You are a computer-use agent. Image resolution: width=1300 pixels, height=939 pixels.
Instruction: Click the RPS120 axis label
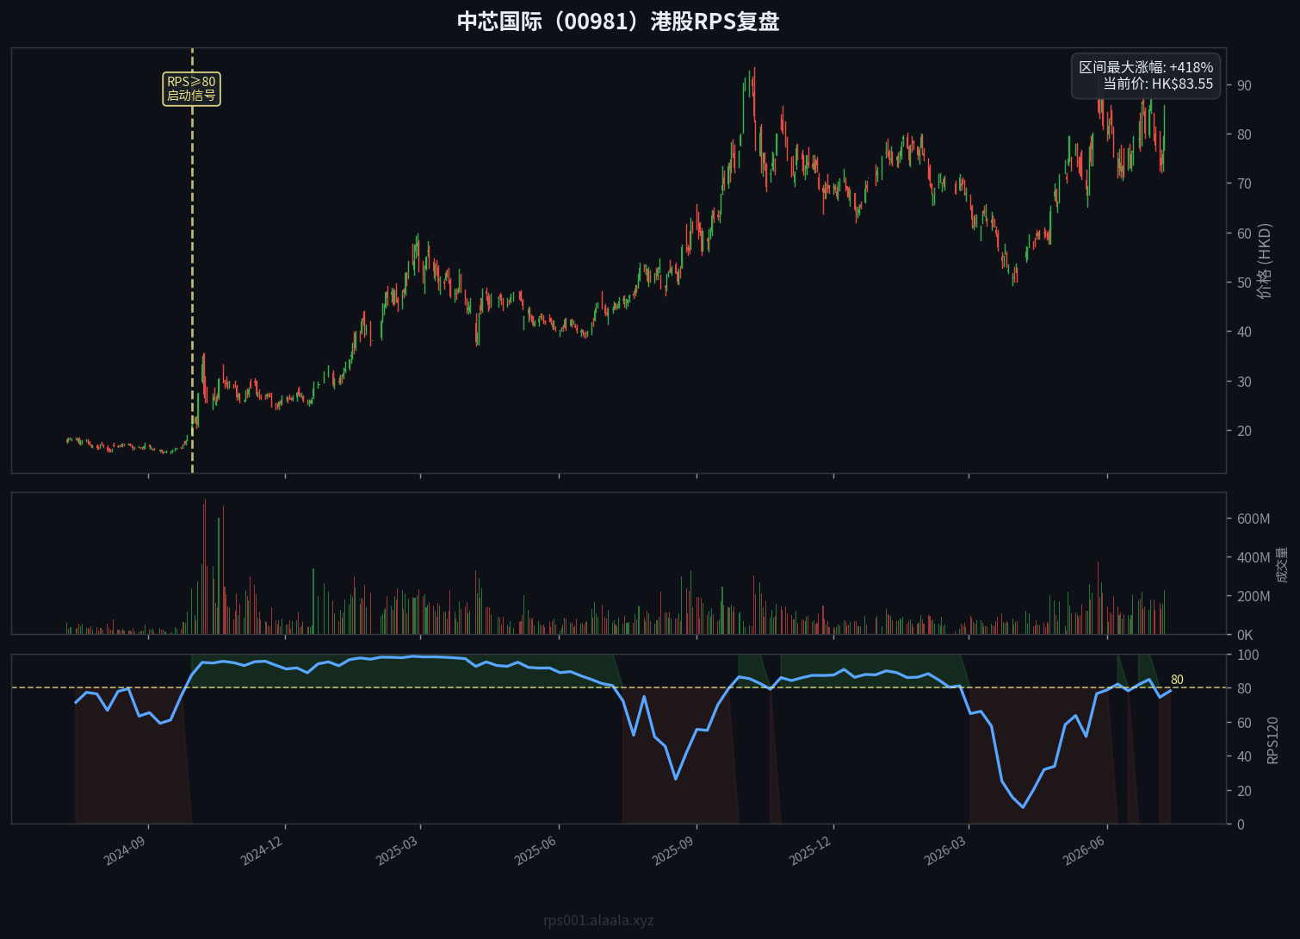coord(1272,739)
